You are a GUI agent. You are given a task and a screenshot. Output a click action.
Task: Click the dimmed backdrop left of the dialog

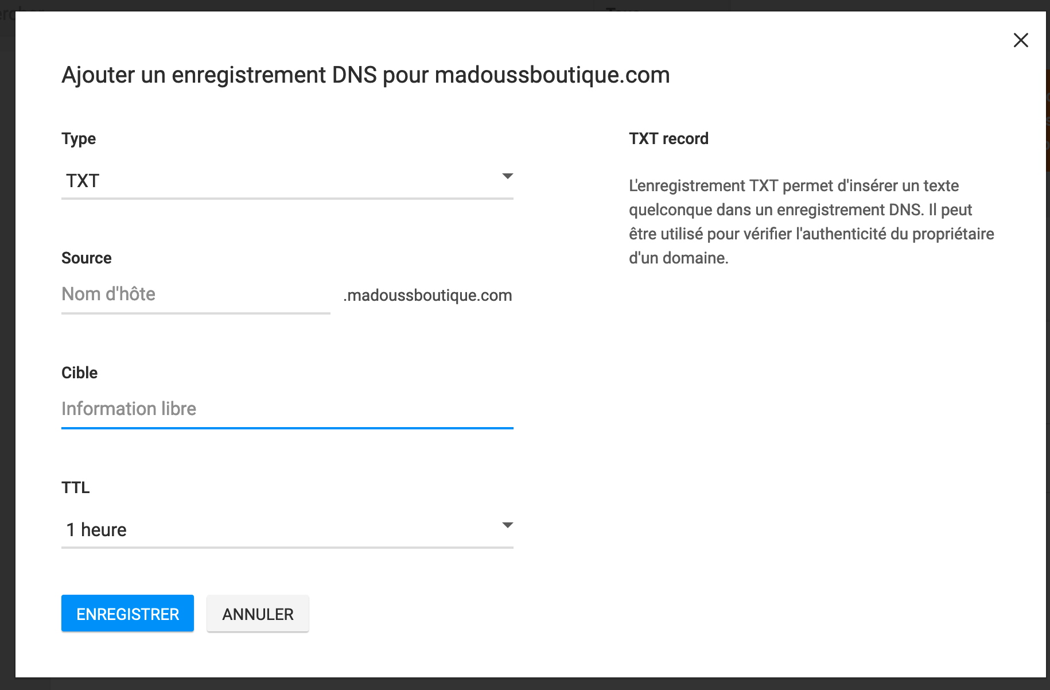click(x=7, y=344)
